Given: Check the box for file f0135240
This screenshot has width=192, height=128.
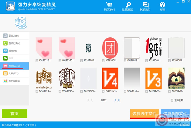Looking at the screenshot, I should pyautogui.click(x=60, y=61).
